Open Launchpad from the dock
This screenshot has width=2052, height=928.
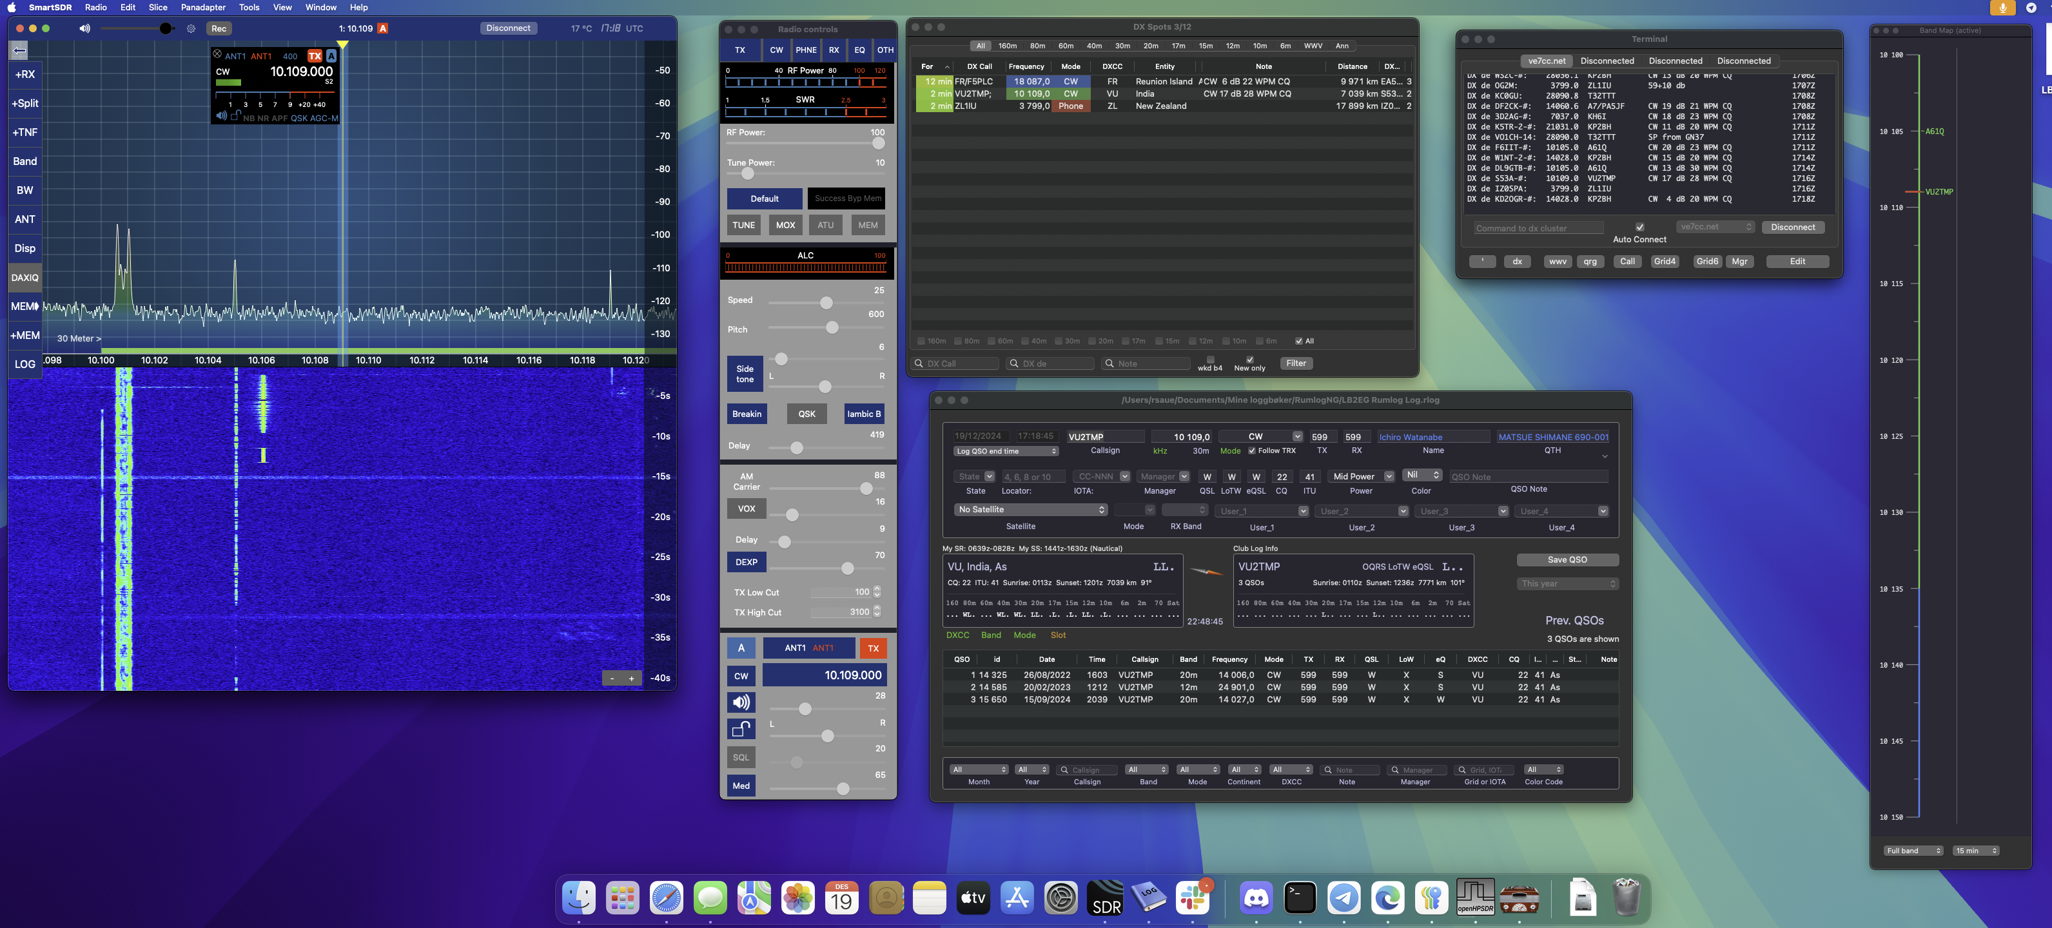[622, 898]
